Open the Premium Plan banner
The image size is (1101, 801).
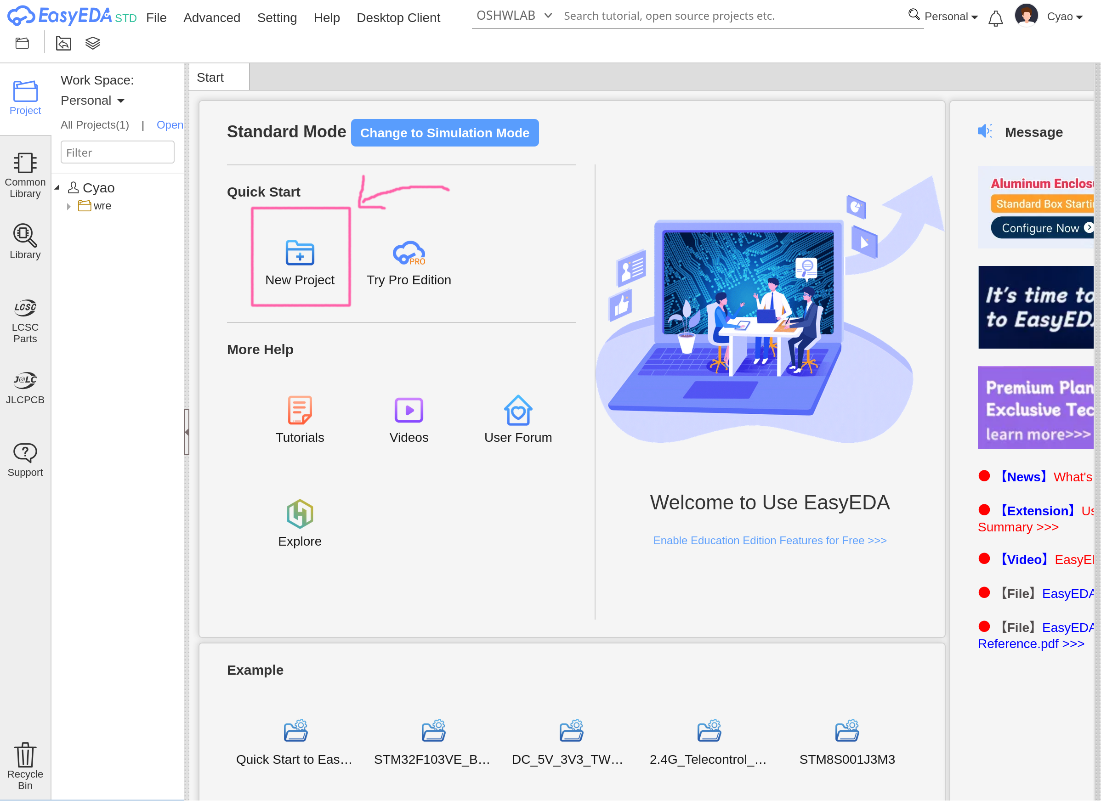(1035, 407)
